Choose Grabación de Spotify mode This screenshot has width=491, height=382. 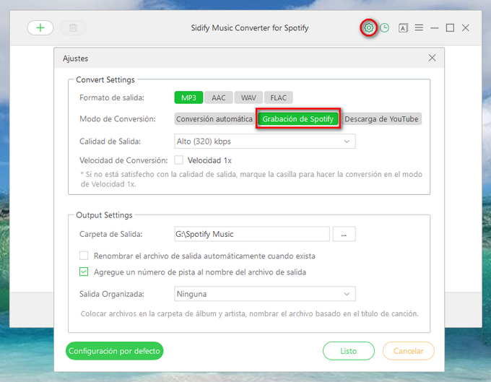pyautogui.click(x=298, y=119)
